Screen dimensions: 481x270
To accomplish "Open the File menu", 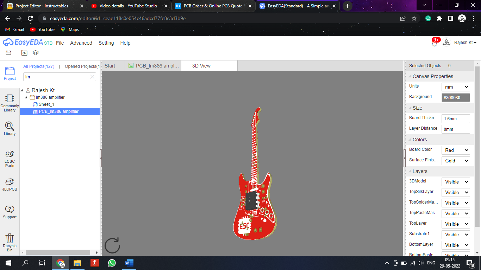I will [60, 43].
